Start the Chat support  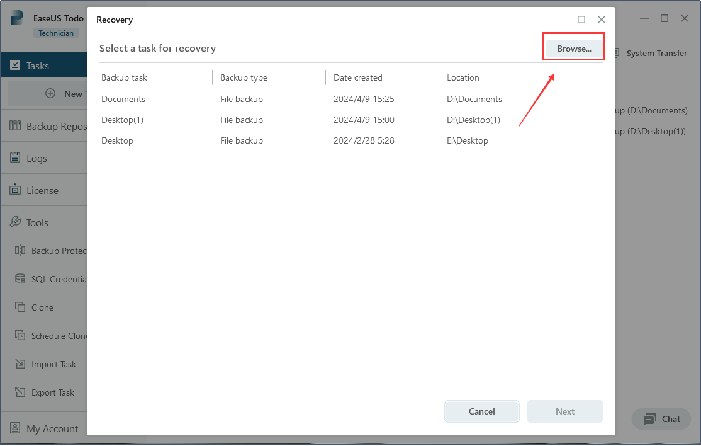pos(660,418)
